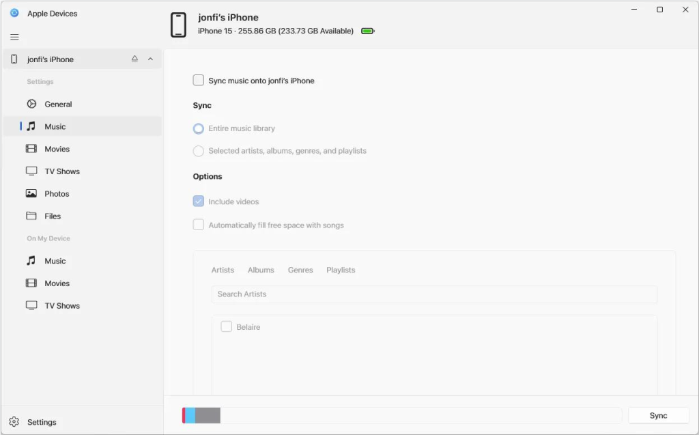Viewport: 699px width, 435px height.
Task: Click the Music note icon under On My Device
Action: point(31,261)
